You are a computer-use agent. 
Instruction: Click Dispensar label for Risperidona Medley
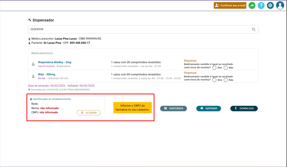190,61
